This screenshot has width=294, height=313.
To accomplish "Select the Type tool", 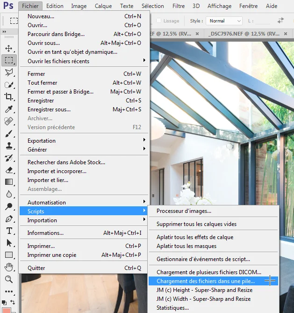I will 9,231.
